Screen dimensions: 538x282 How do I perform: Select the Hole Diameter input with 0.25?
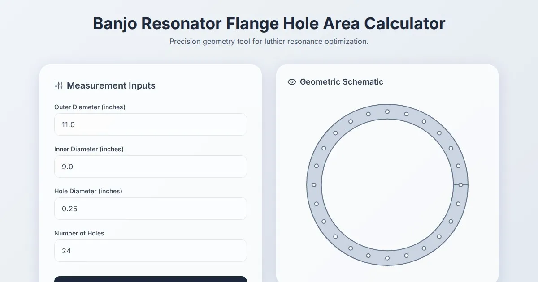coord(150,209)
